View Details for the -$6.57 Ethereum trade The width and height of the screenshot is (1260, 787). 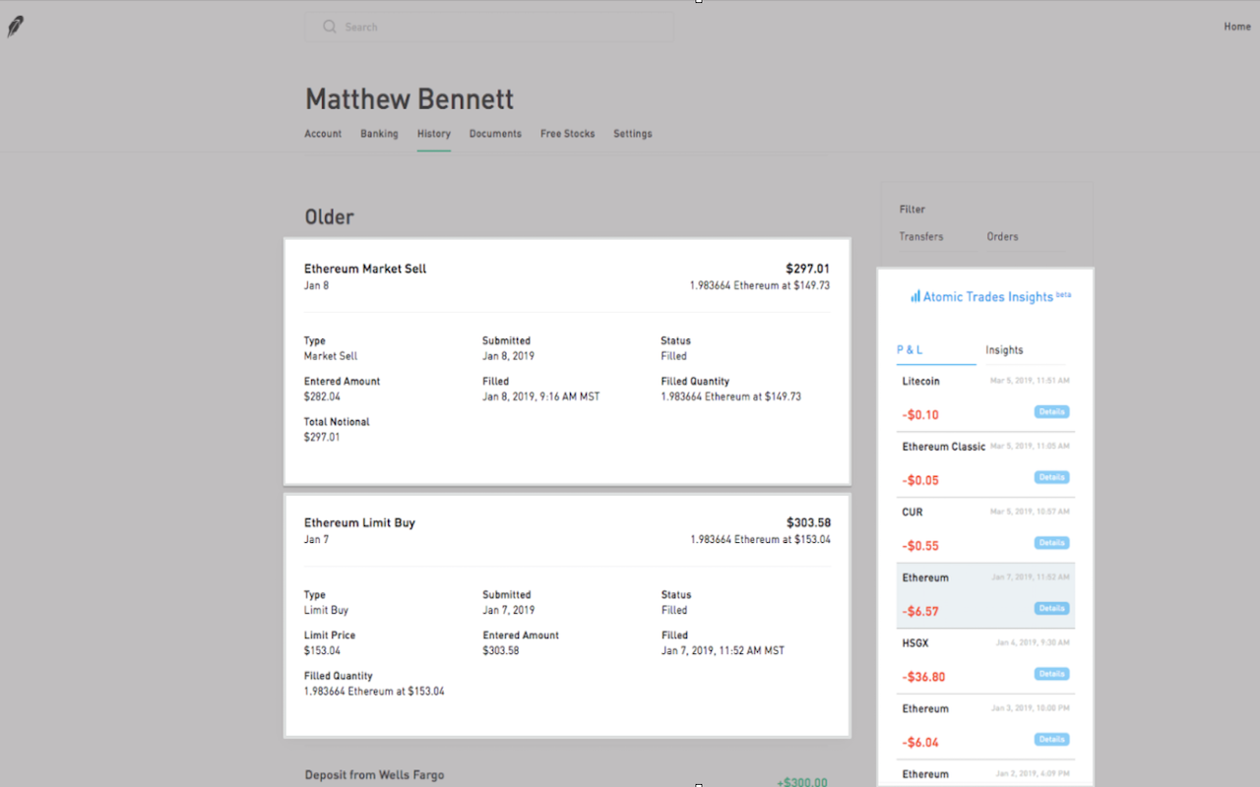[x=1051, y=609]
